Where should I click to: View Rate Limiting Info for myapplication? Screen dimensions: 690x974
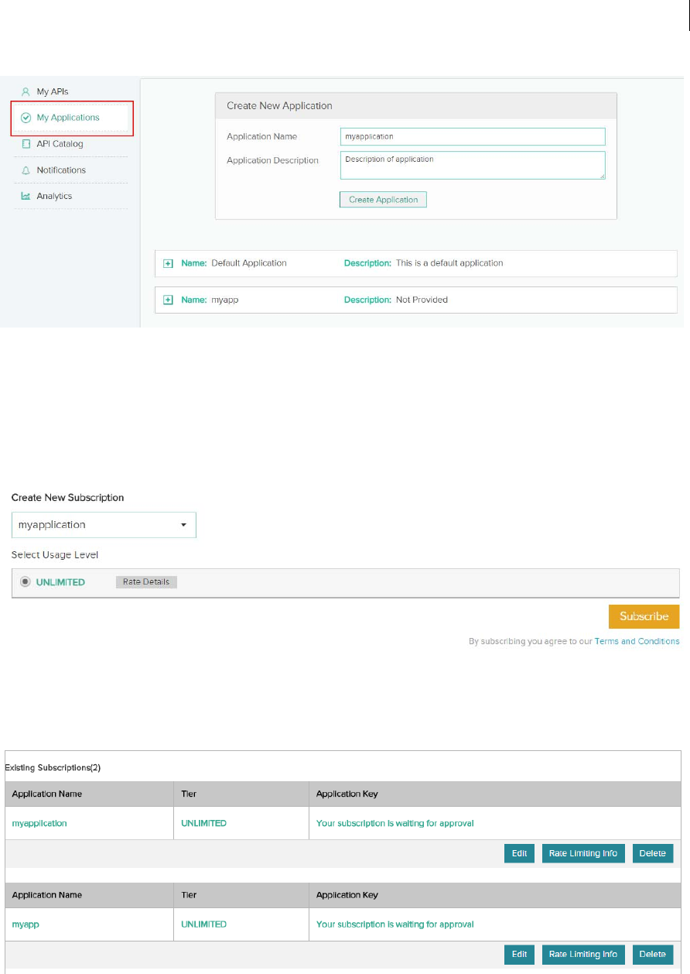tap(583, 853)
